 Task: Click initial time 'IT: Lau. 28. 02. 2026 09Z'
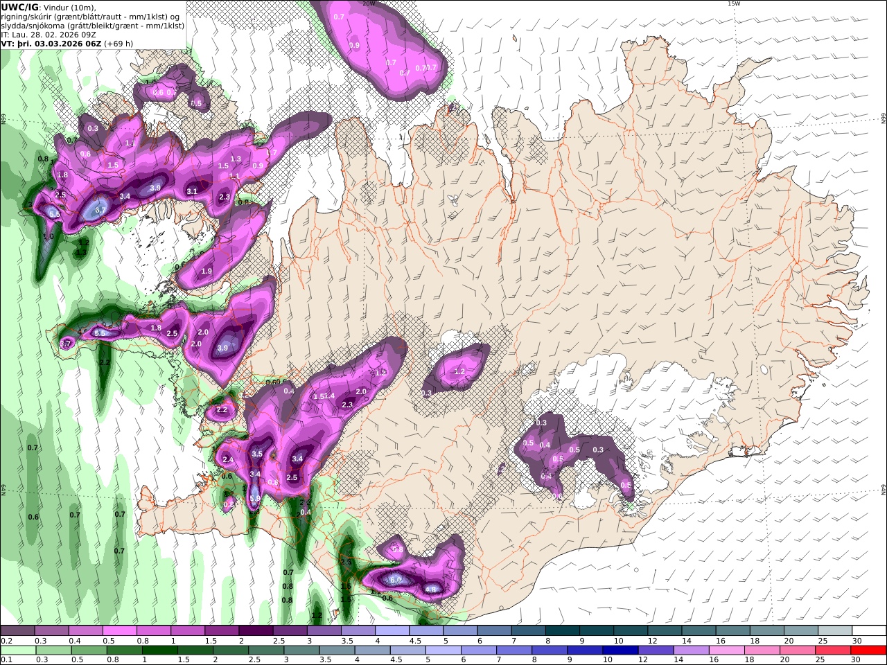(49, 35)
